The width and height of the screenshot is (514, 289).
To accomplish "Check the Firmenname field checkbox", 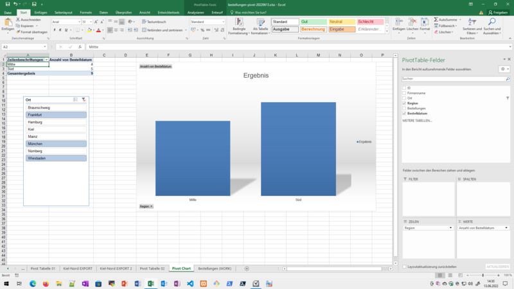I will pos(404,93).
